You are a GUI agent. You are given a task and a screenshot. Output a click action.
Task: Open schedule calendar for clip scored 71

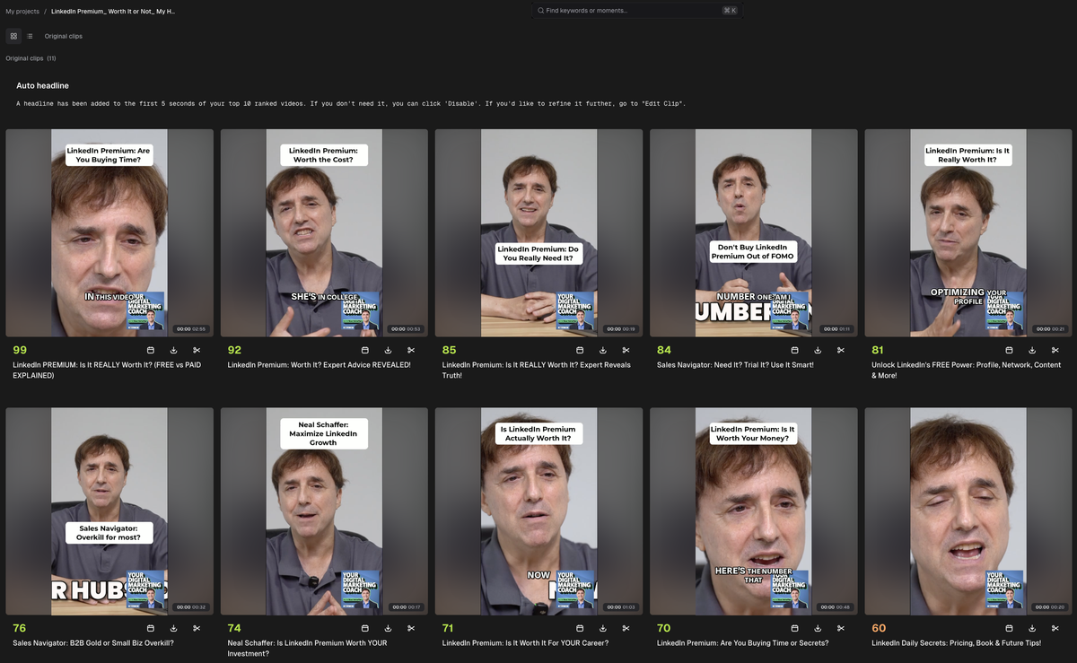[x=580, y=628]
